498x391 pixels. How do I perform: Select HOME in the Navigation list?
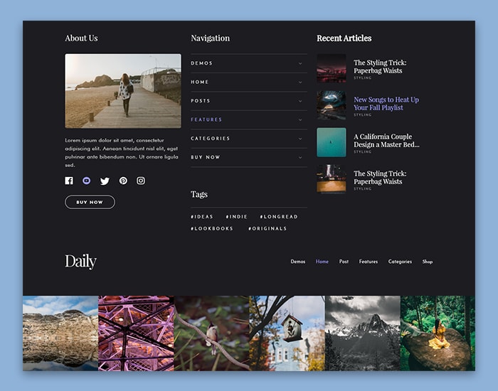coord(200,82)
